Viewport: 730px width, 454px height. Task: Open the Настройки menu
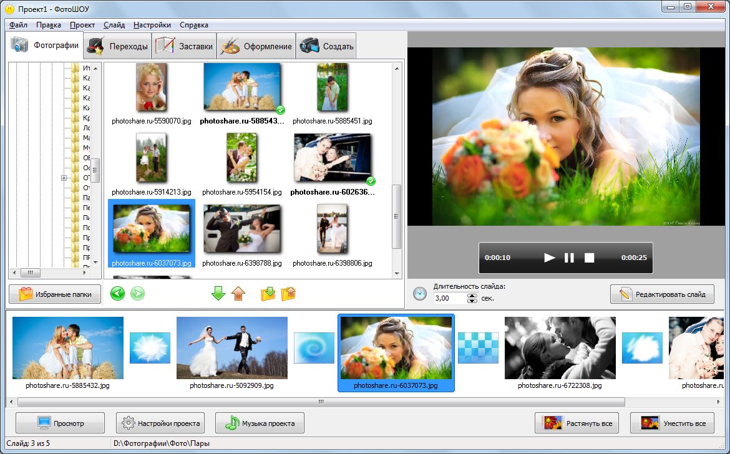tap(152, 25)
